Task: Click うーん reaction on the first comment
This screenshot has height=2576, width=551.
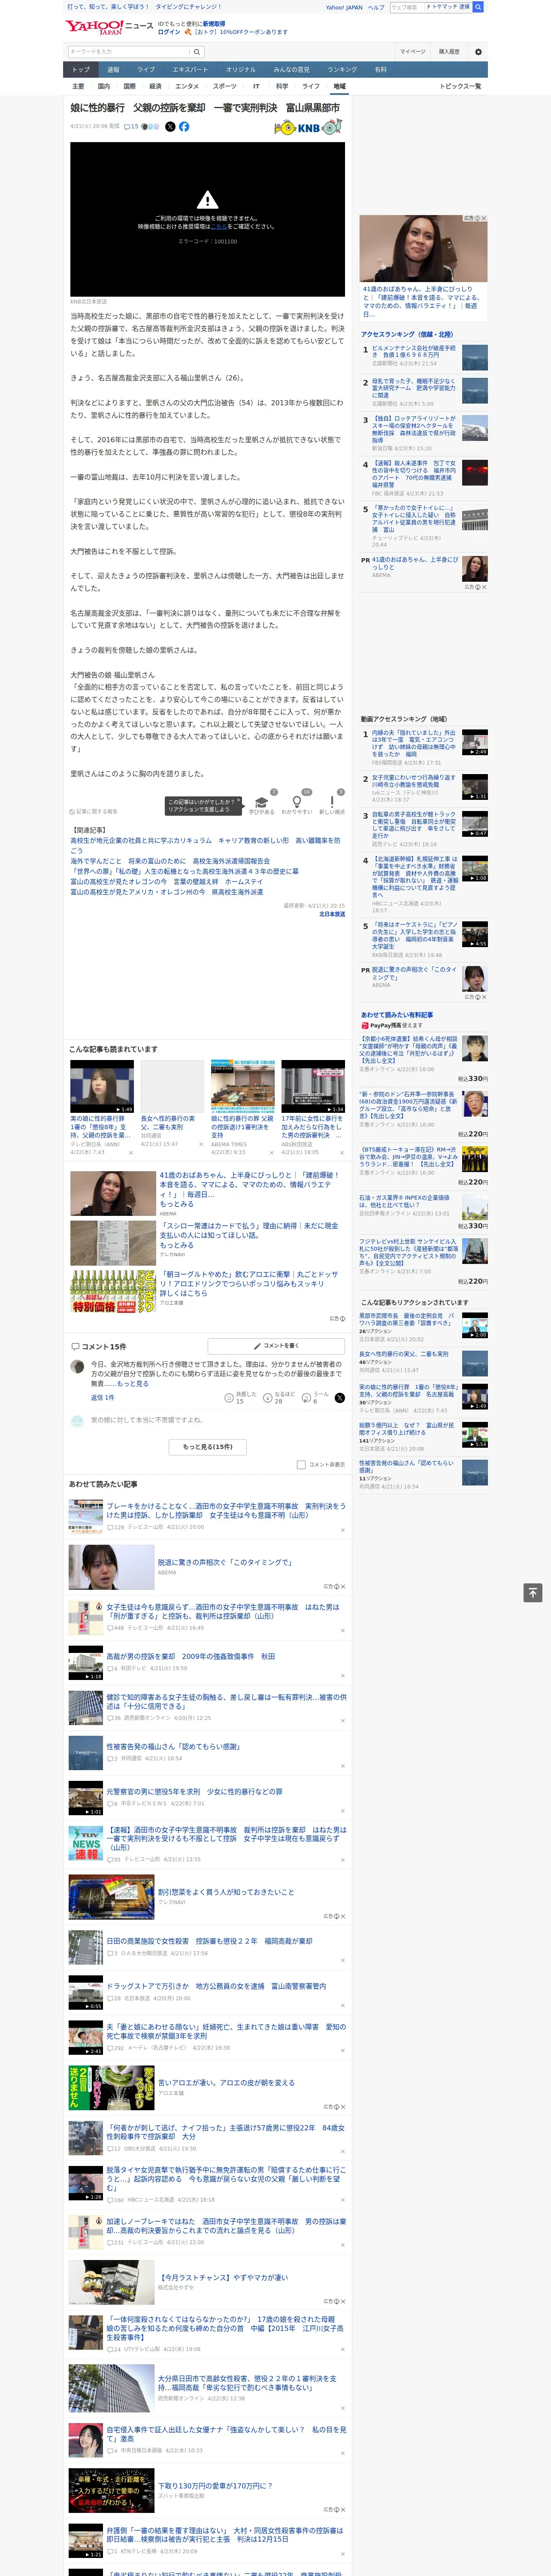Action: coord(314,1397)
